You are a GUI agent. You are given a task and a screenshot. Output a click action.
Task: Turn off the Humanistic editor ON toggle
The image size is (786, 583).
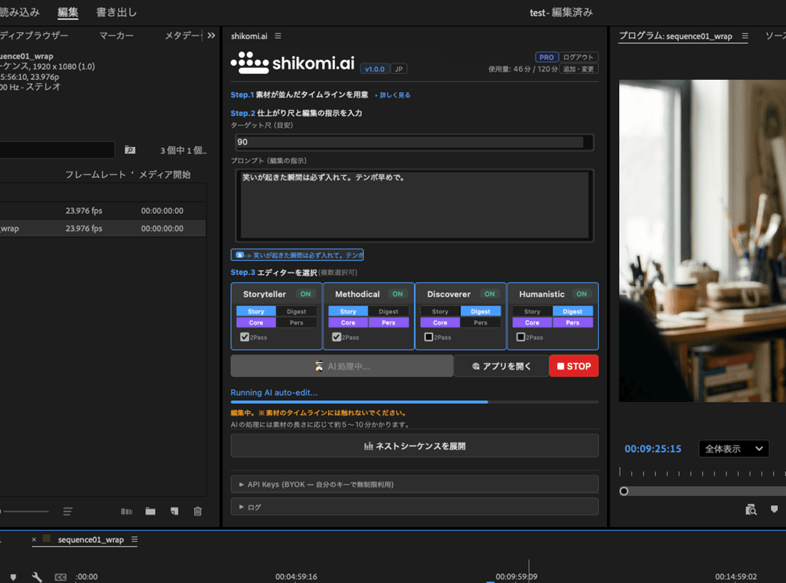[x=582, y=294]
